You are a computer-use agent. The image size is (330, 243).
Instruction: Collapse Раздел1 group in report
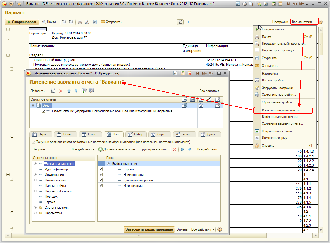click(8, 55)
